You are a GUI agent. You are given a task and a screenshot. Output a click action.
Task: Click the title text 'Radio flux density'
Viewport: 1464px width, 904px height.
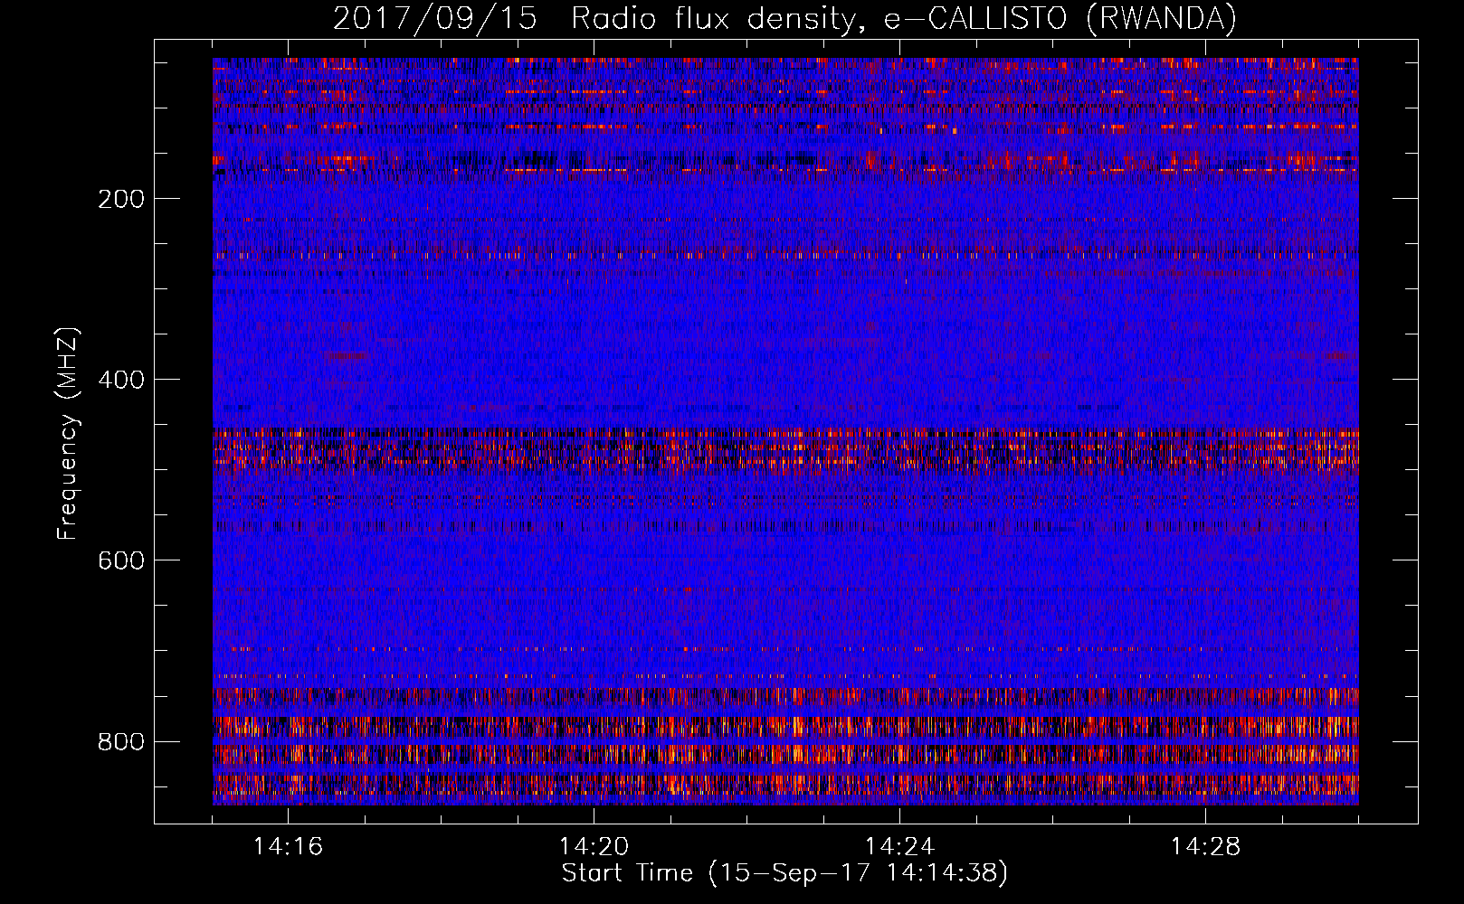tap(714, 19)
